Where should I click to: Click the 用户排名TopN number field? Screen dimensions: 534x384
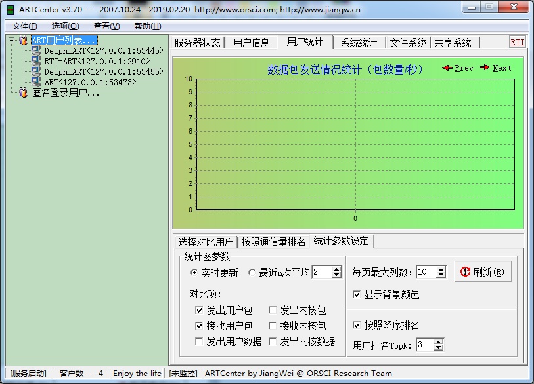coord(426,345)
